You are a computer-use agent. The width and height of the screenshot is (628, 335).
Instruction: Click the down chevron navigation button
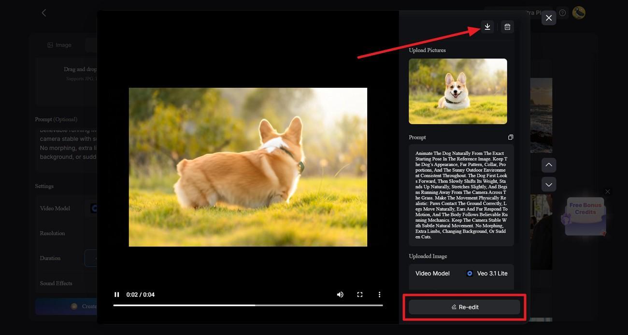[x=549, y=184]
